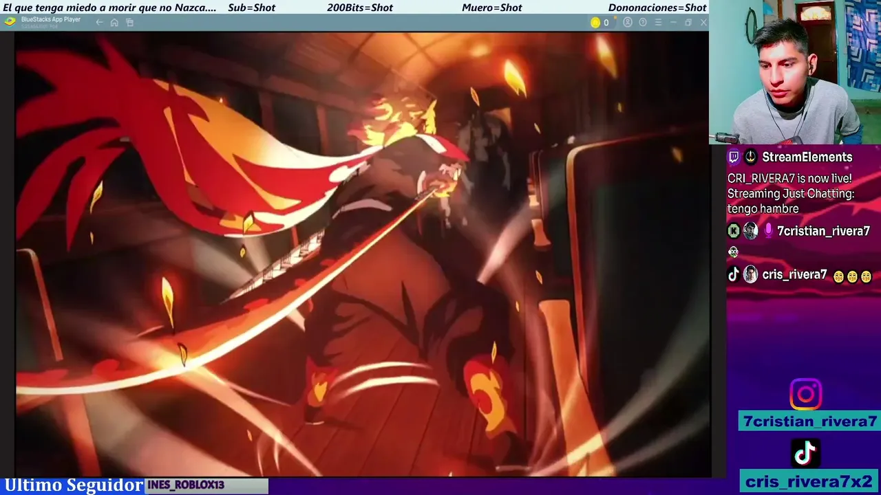Click the frog emote in chat
Viewport: 881px width, 495px height.
733,252
